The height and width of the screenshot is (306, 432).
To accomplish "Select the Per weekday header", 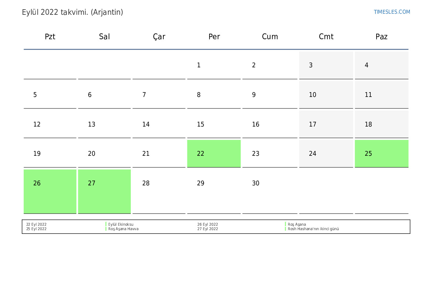I will tap(214, 36).
